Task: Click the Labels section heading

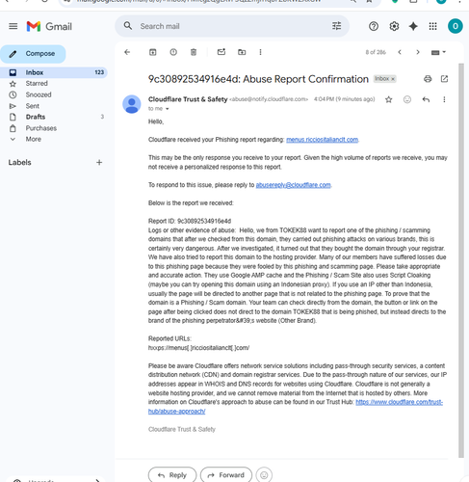Action: pos(19,163)
